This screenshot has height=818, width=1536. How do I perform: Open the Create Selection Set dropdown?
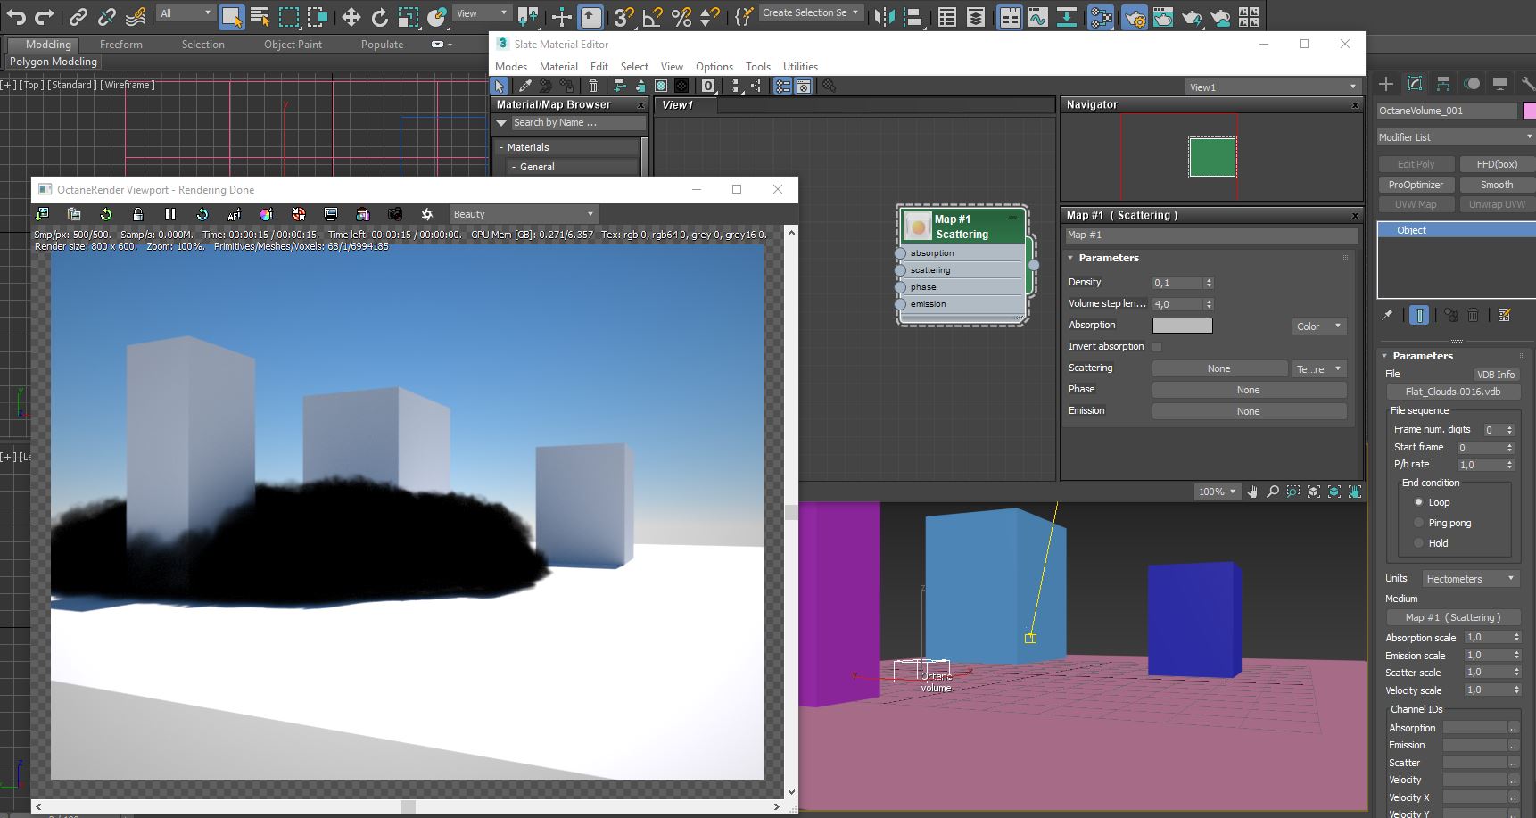coord(811,13)
